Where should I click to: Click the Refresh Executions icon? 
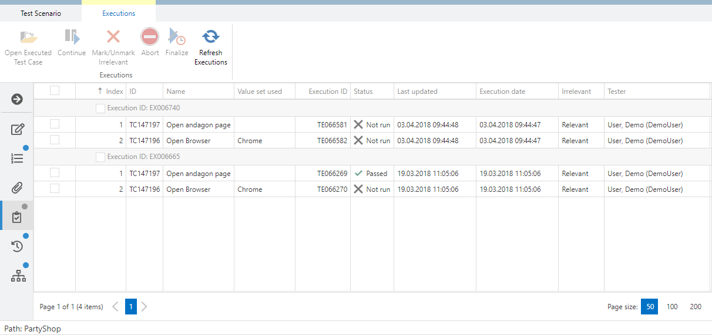[x=210, y=38]
